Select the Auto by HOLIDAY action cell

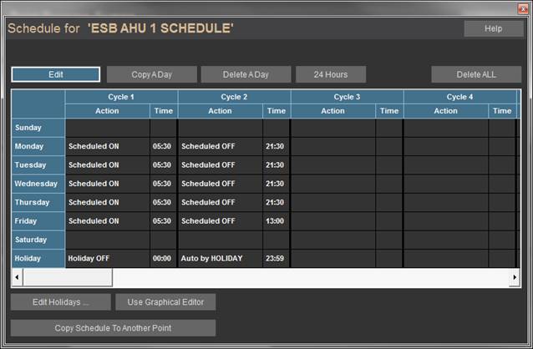[x=221, y=259]
